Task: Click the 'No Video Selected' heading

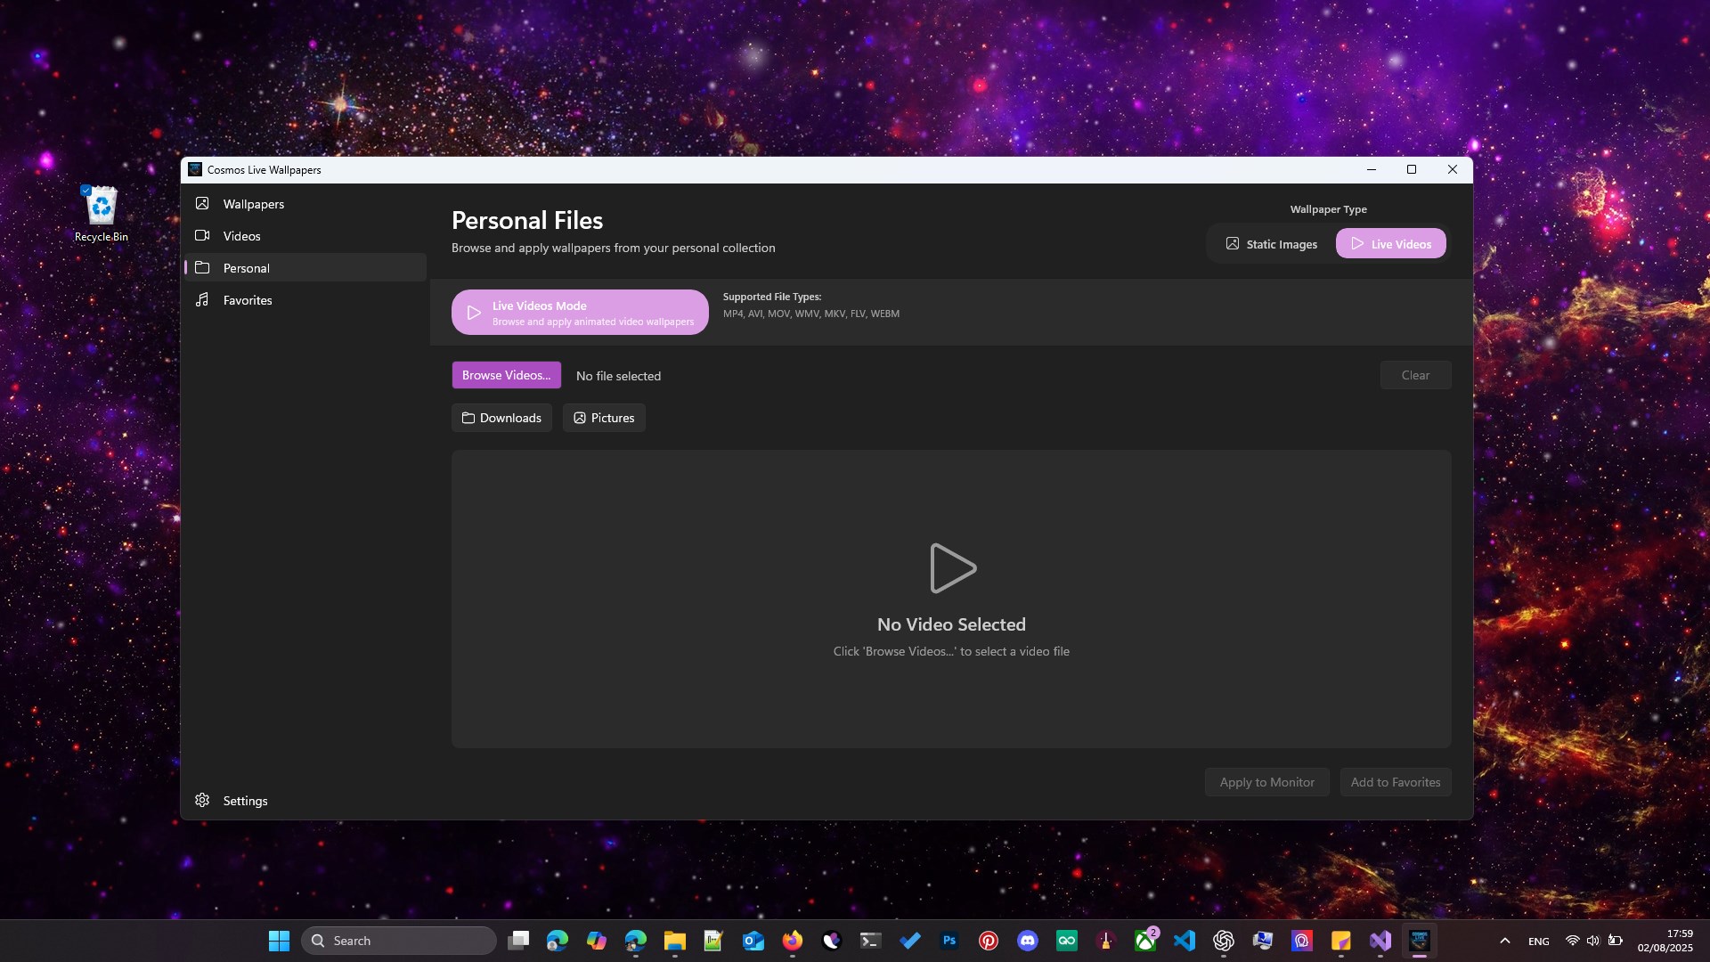Action: (951, 624)
